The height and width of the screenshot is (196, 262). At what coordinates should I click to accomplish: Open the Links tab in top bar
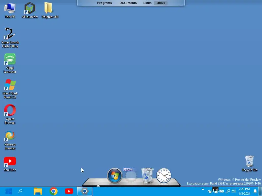147,3
